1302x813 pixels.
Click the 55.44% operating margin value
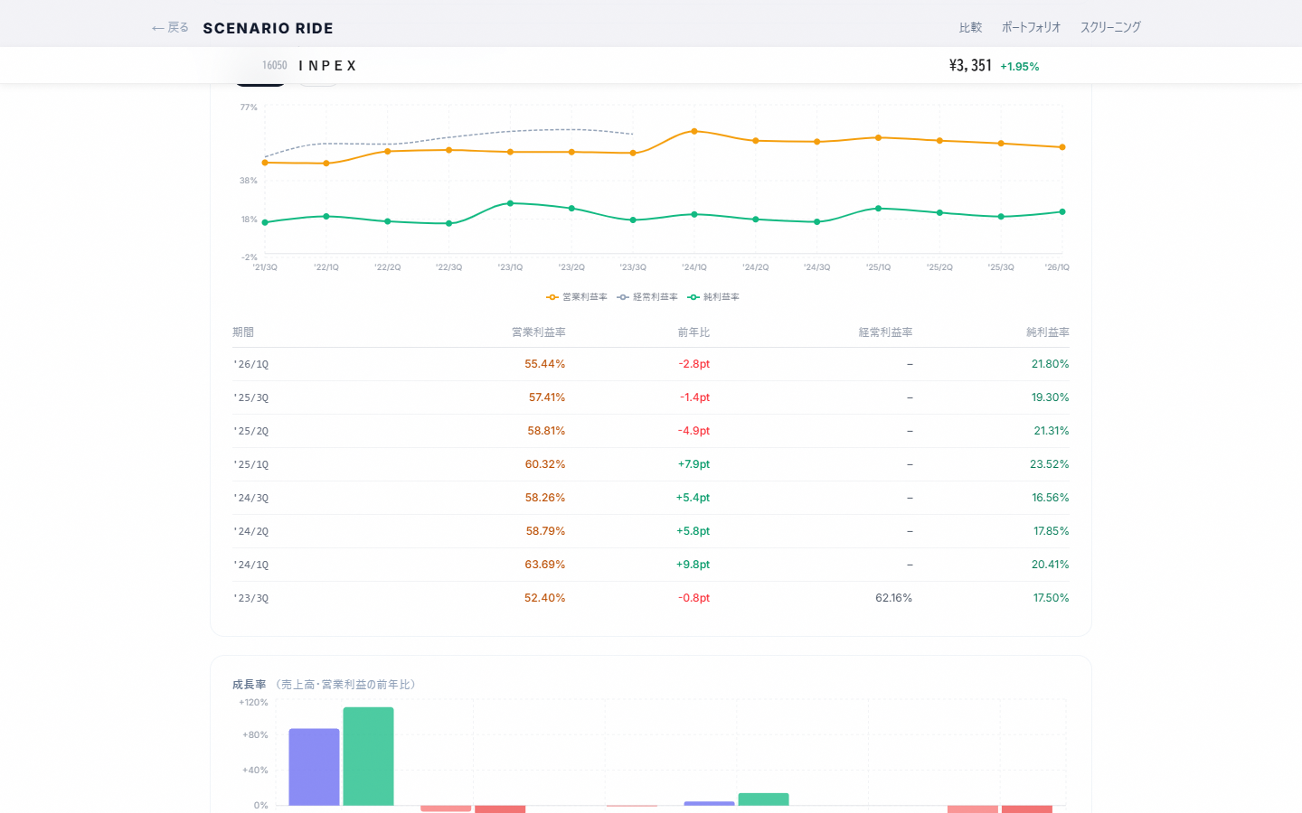[x=545, y=364]
